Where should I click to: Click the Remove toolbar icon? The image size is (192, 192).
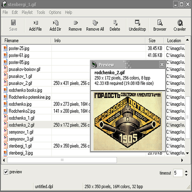(75, 23)
